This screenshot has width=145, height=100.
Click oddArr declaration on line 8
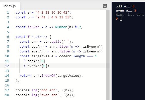[38, 47]
